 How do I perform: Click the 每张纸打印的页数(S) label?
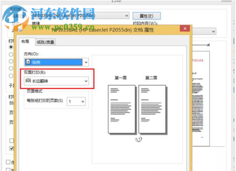[45, 101]
